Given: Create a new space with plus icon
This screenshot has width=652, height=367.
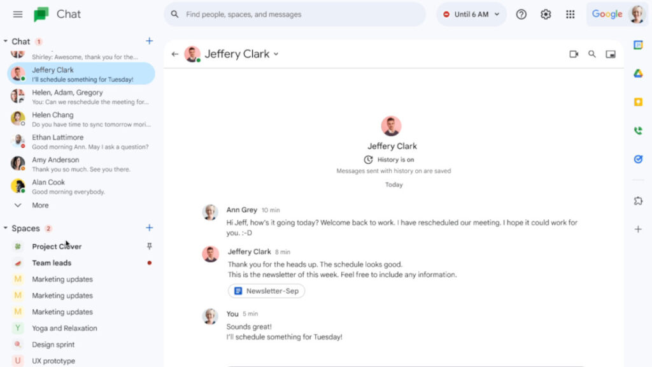Looking at the screenshot, I should point(149,227).
